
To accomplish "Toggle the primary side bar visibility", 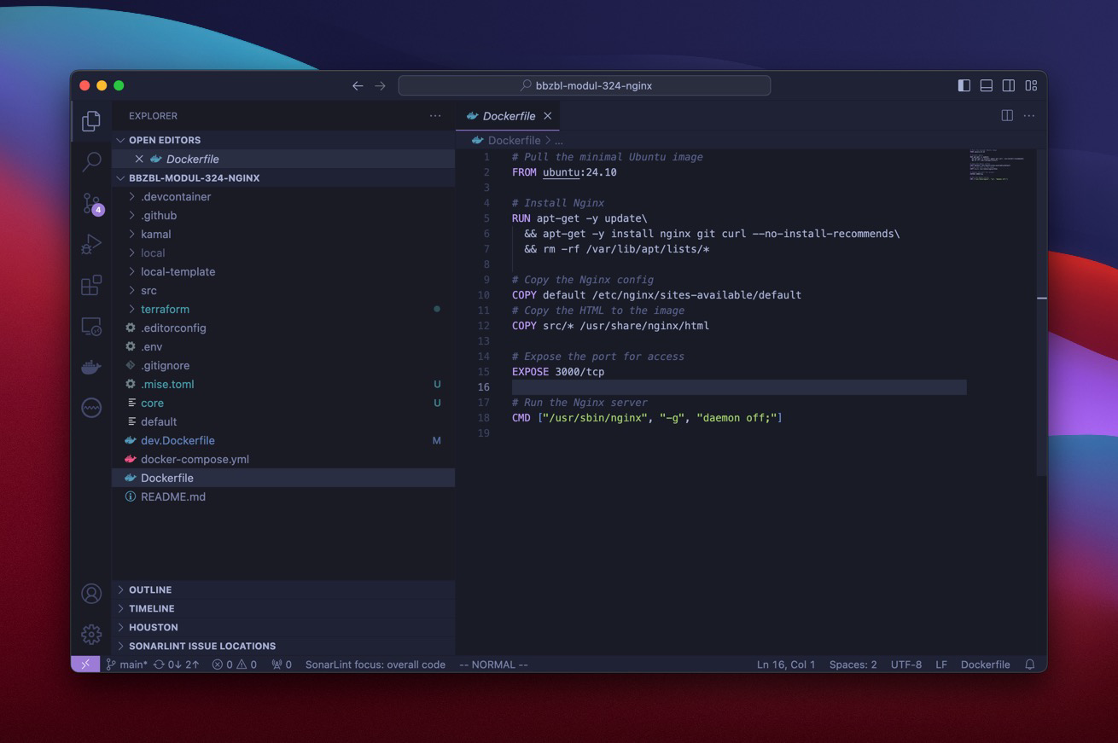I will 964,85.
